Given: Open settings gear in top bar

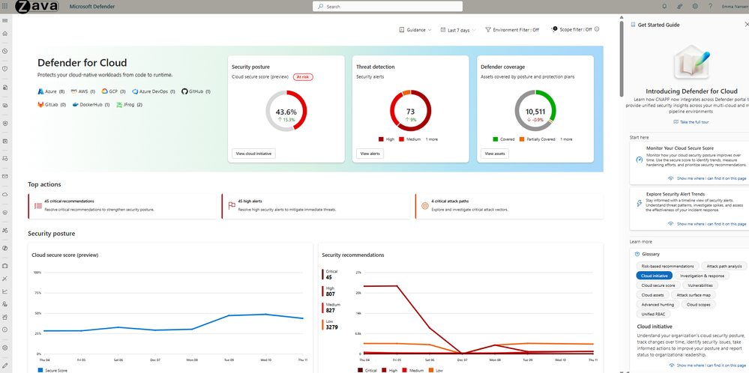Looking at the screenshot, I should coord(695,7).
